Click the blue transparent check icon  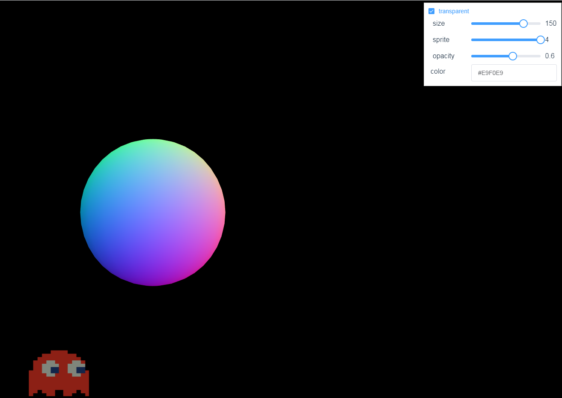pos(431,11)
